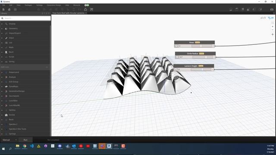Screen dimensions: 276x155
Task: Open Chrome from the Windows taskbar
Action: pos(25,146)
